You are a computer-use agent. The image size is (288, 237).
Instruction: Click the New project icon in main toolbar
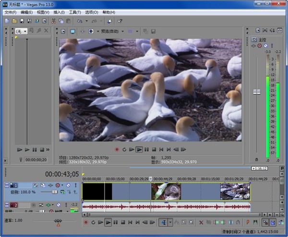click(7, 21)
